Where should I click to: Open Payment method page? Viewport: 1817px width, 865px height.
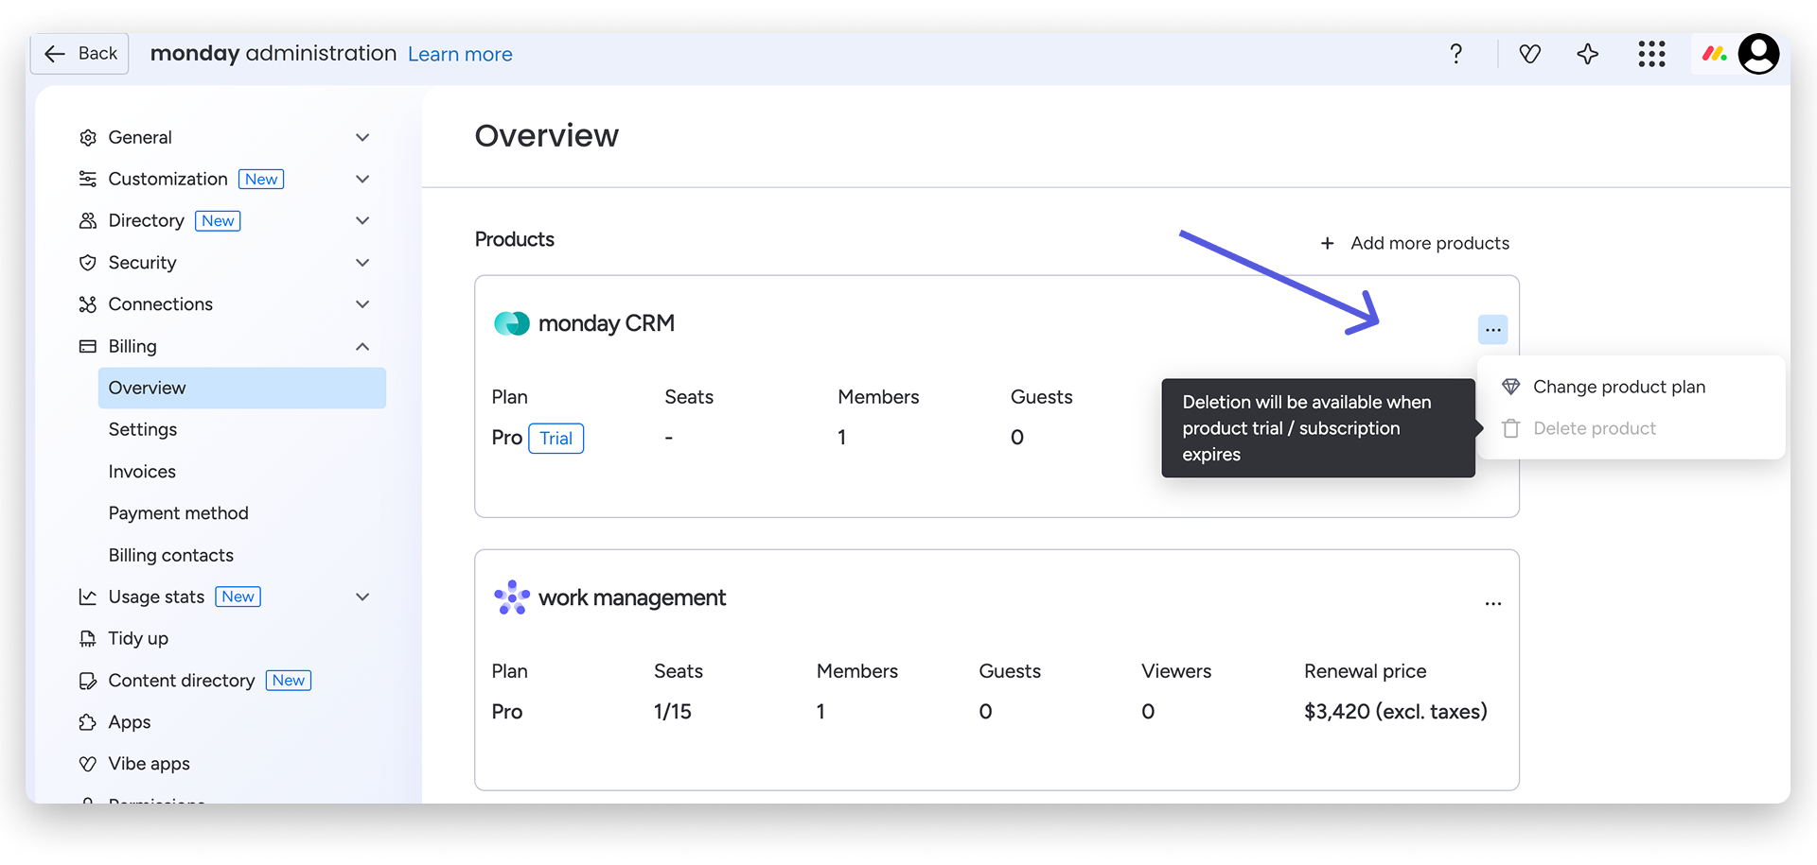pos(178,513)
